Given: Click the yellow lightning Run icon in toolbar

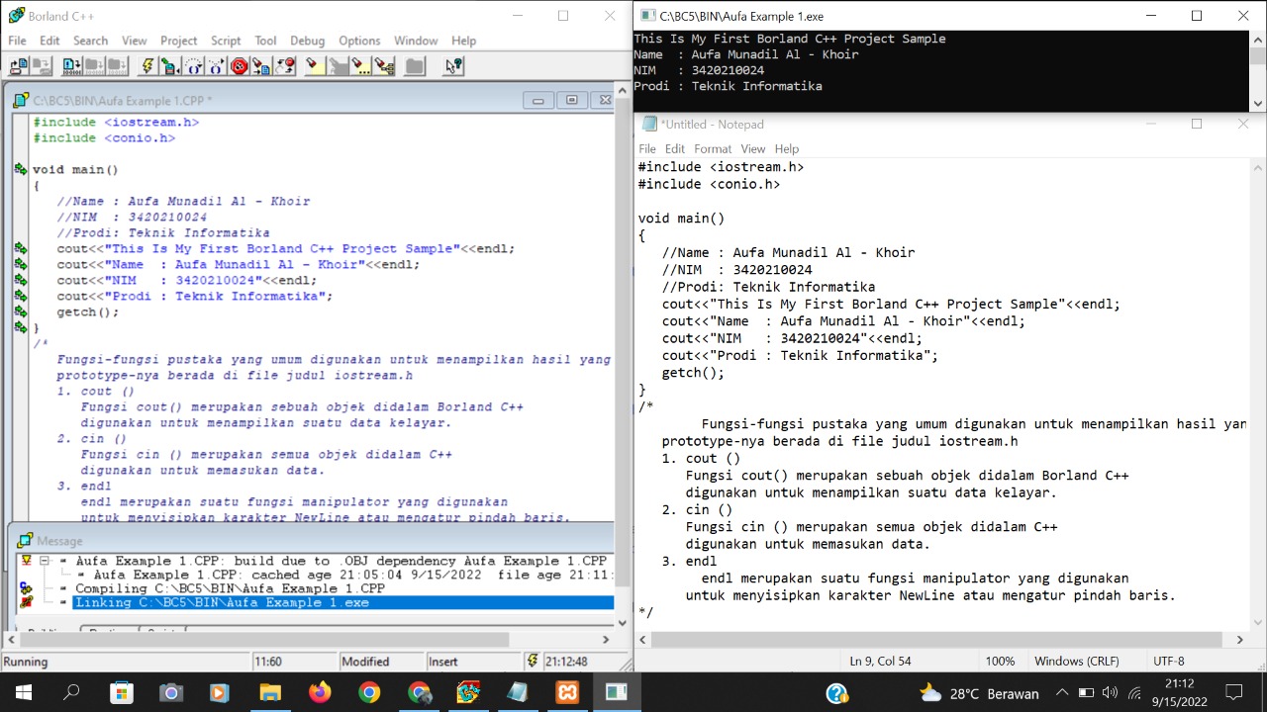Looking at the screenshot, I should coord(147,66).
